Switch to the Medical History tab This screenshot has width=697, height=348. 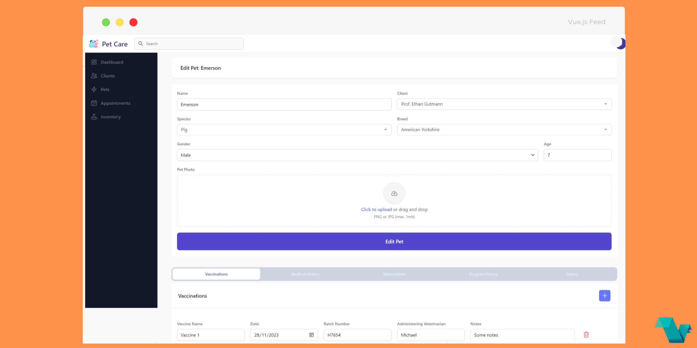[305, 274]
